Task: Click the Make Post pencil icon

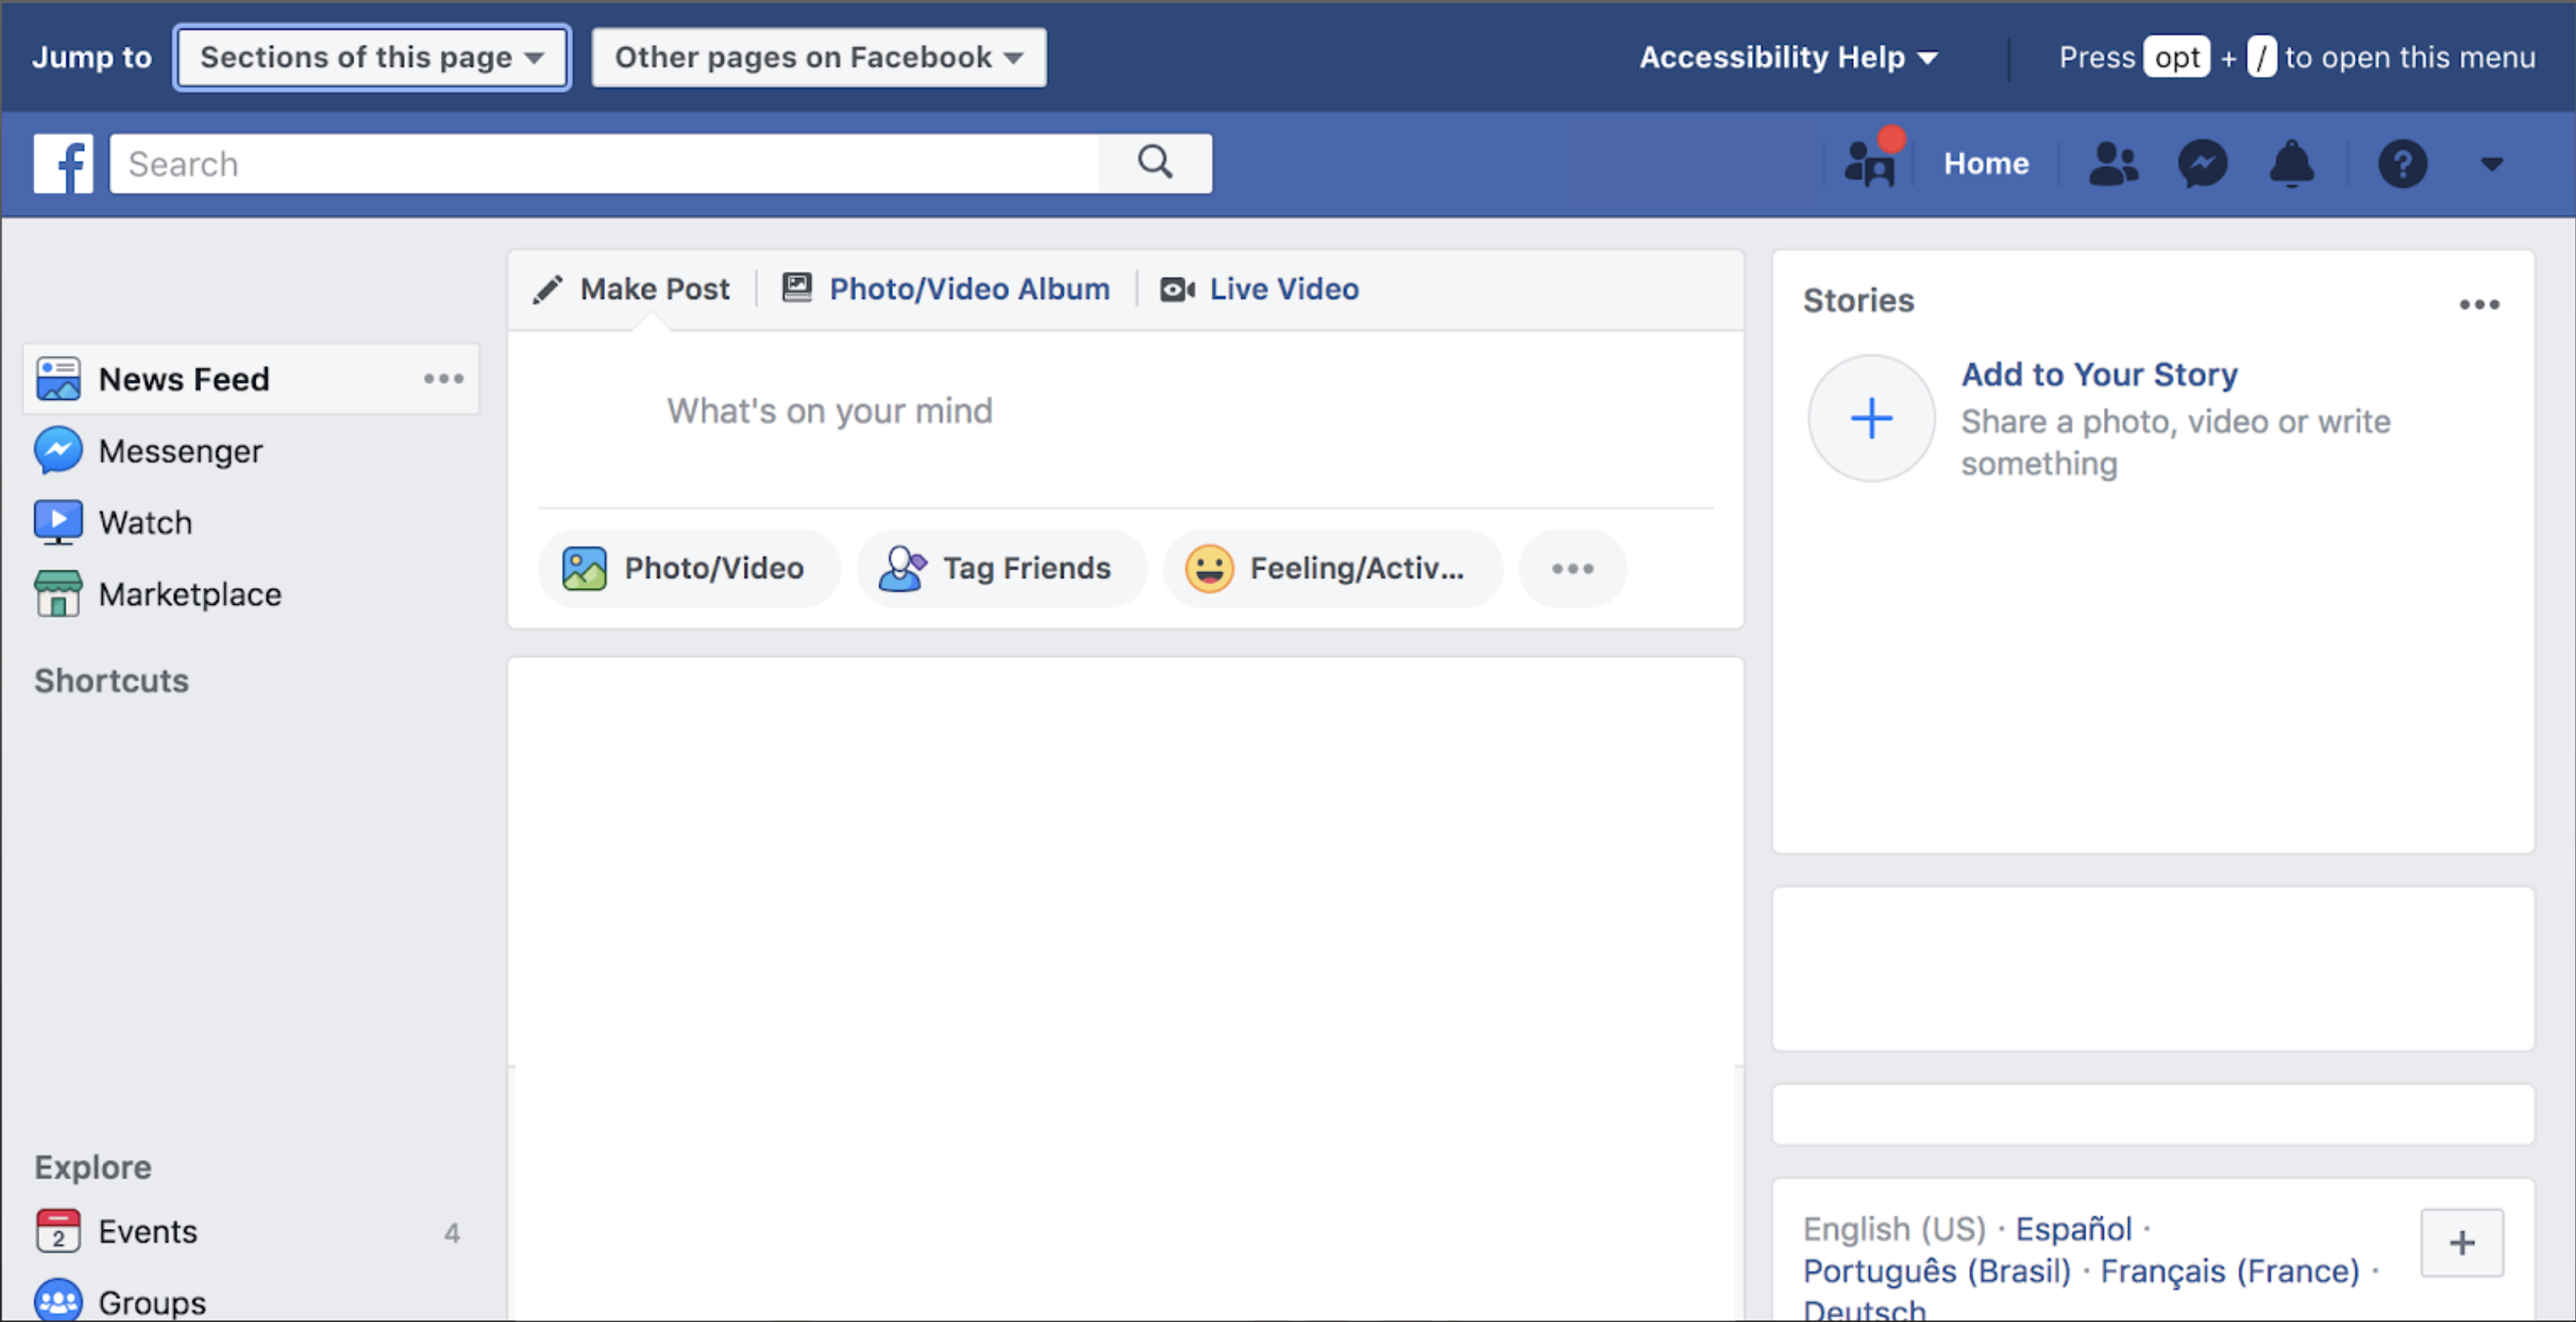Action: tap(547, 289)
